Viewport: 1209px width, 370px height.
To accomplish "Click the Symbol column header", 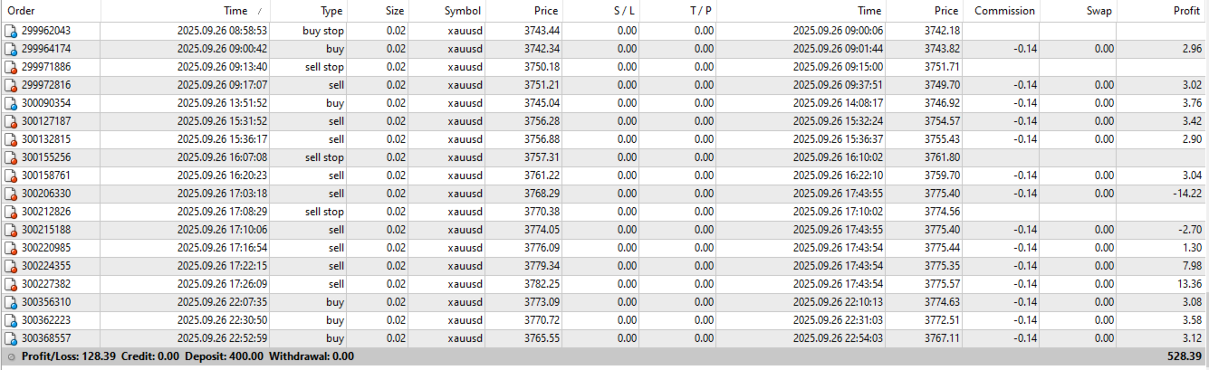I will (463, 11).
